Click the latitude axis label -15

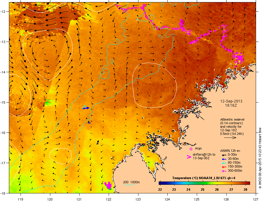[3, 102]
